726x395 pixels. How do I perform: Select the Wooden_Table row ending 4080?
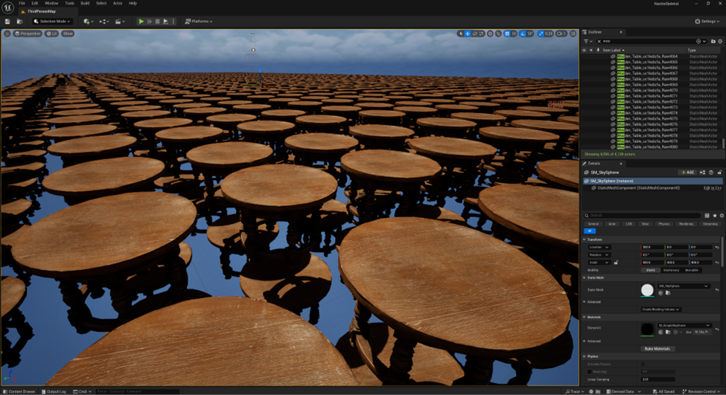point(652,147)
